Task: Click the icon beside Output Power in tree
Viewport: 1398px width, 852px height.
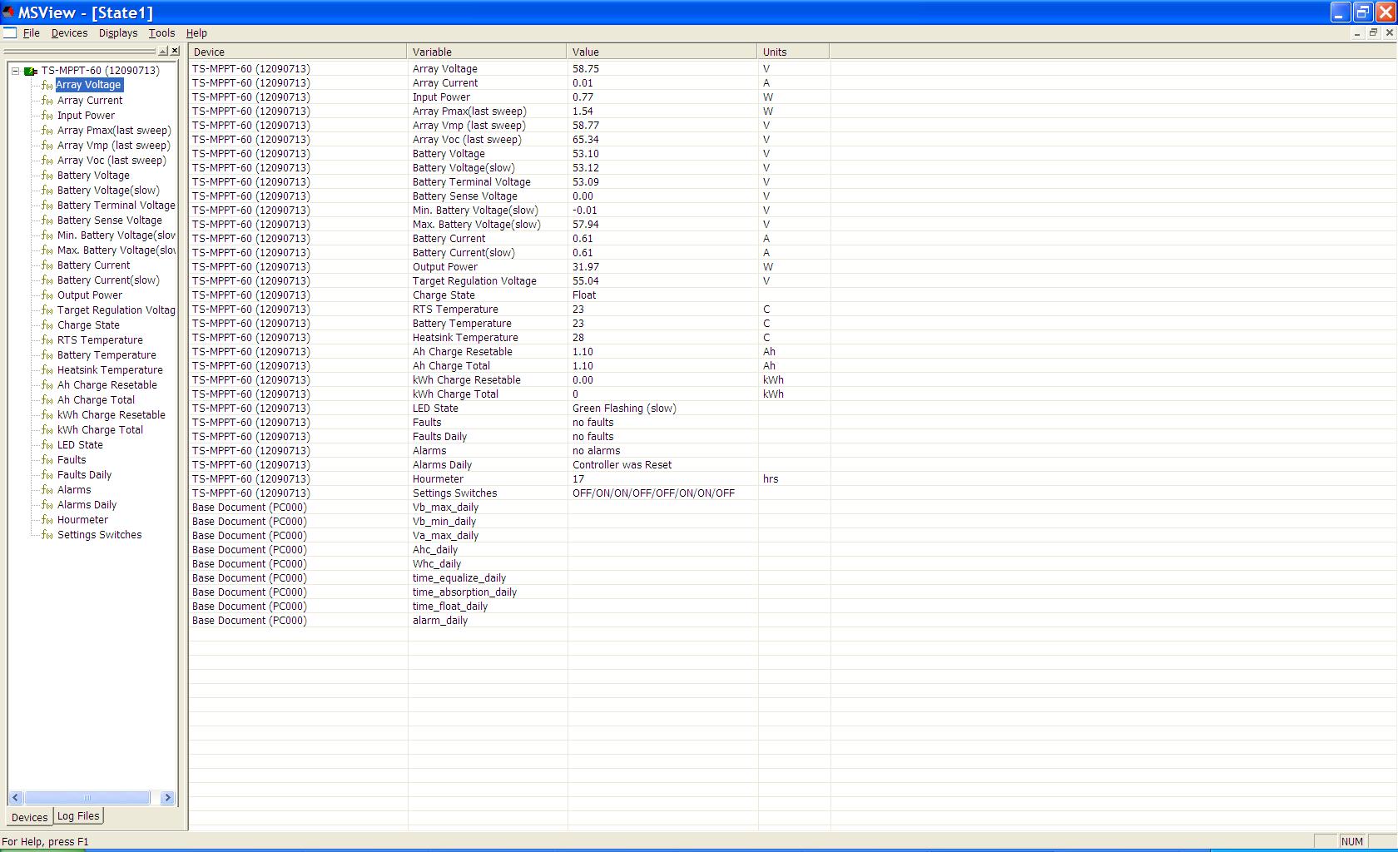Action: (x=47, y=295)
